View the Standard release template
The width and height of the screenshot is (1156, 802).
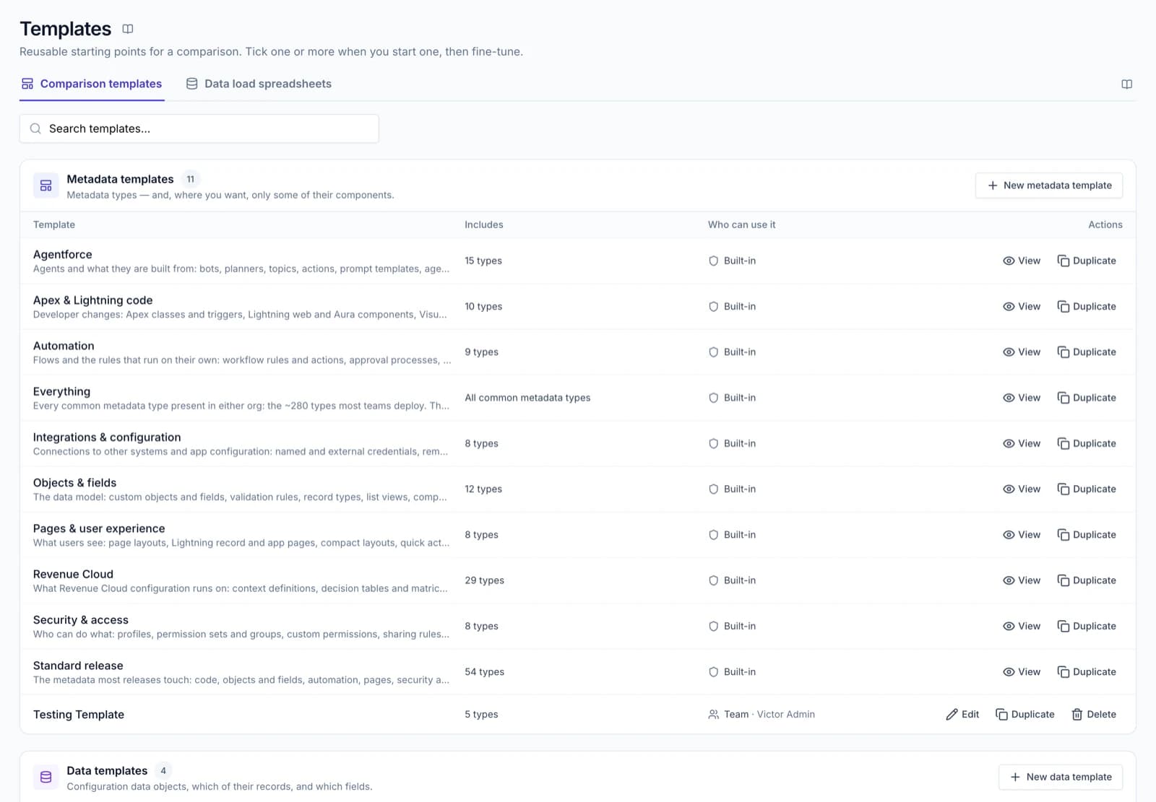tap(1021, 671)
